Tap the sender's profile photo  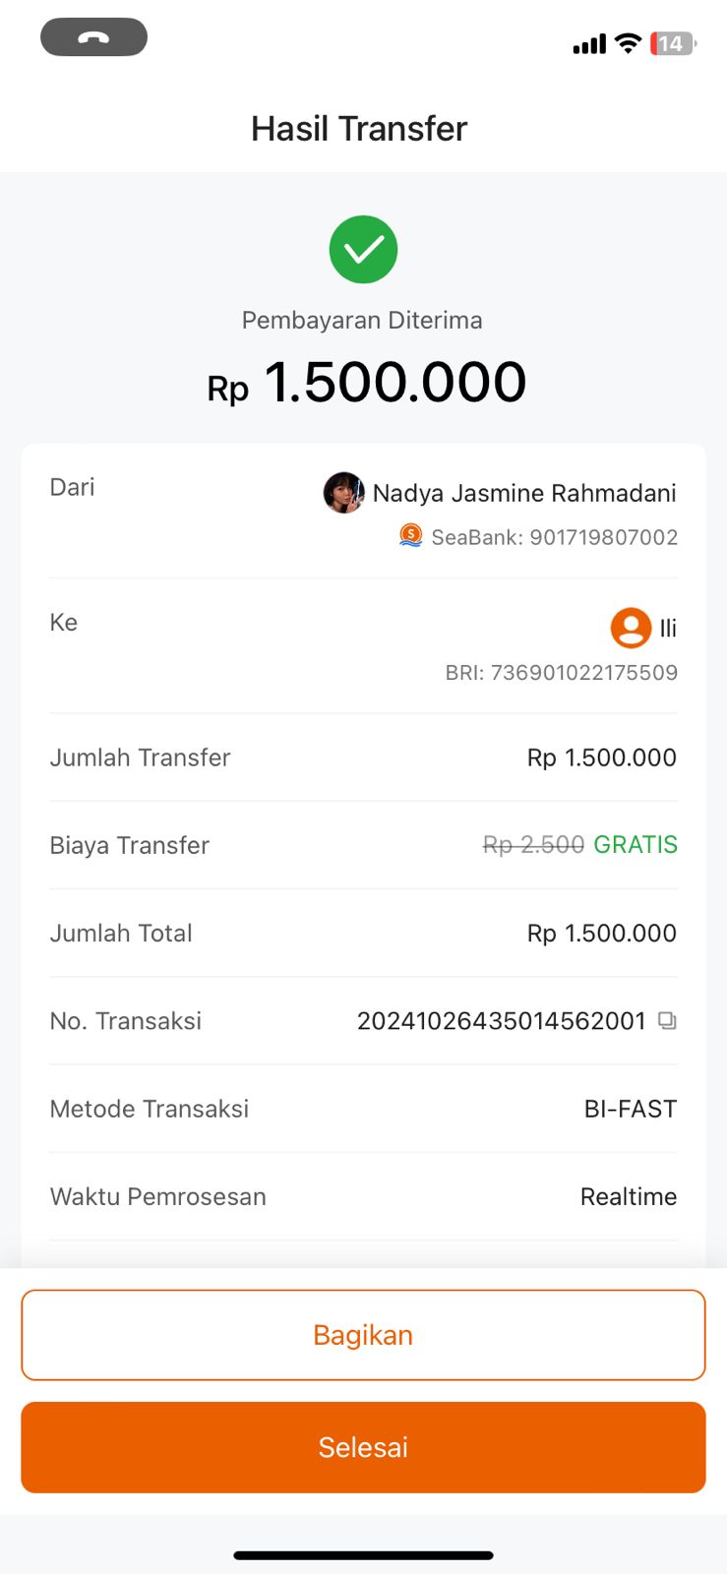[x=343, y=492]
